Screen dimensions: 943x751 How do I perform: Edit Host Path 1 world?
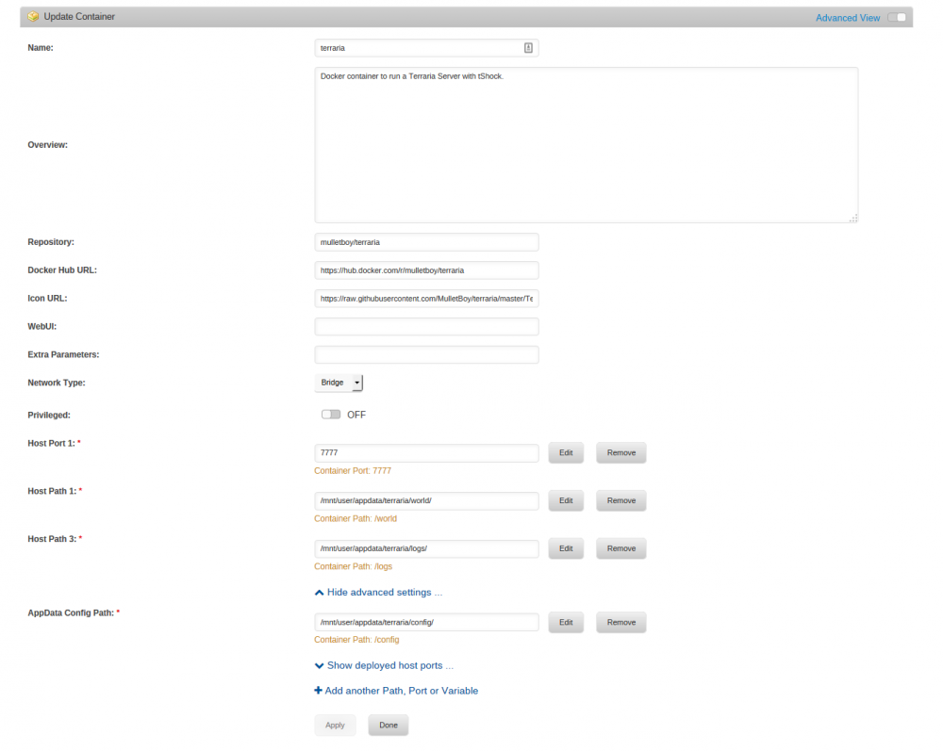point(566,500)
